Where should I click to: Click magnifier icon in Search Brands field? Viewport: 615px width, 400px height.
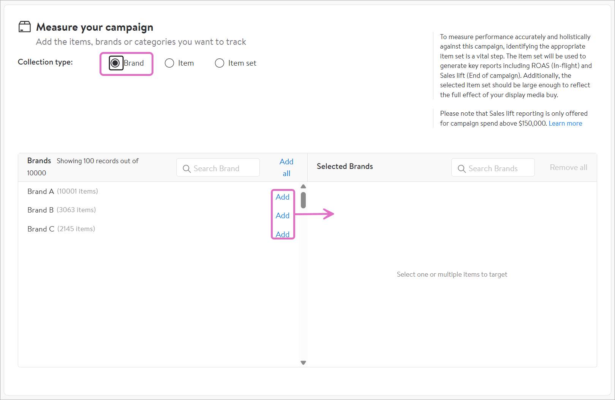tap(462, 169)
